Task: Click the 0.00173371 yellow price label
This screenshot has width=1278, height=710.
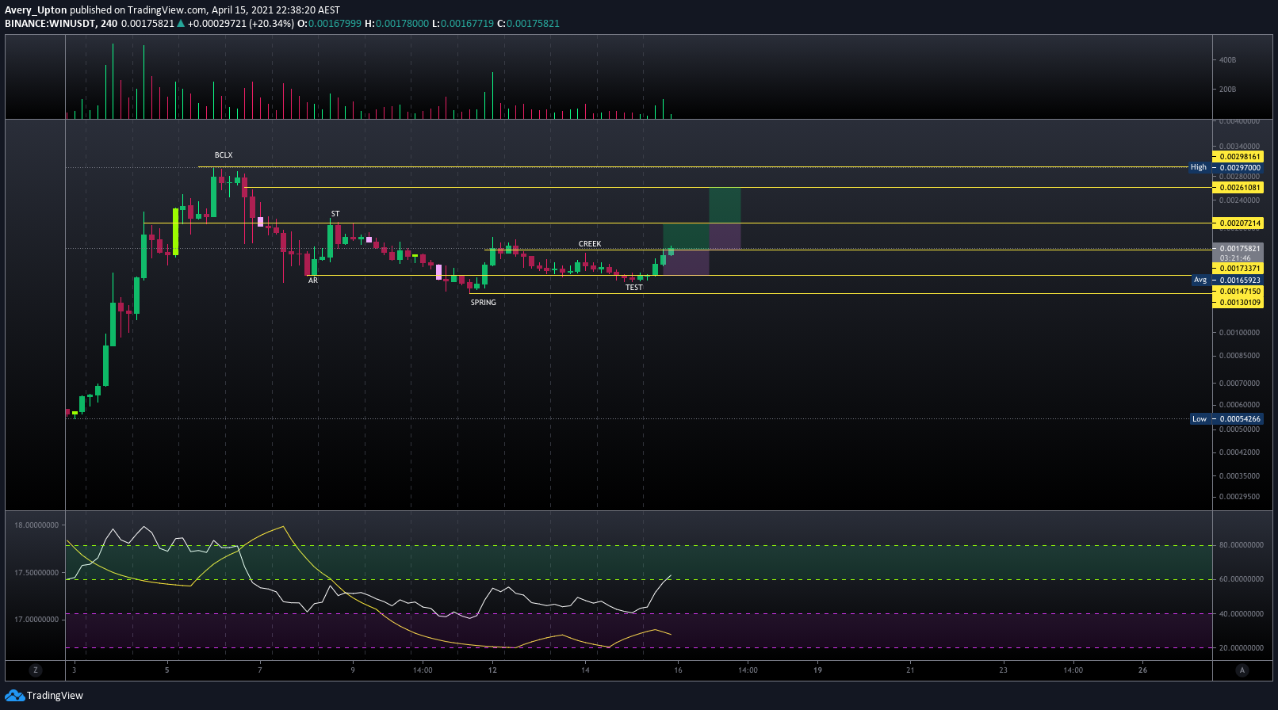Action: [1238, 269]
